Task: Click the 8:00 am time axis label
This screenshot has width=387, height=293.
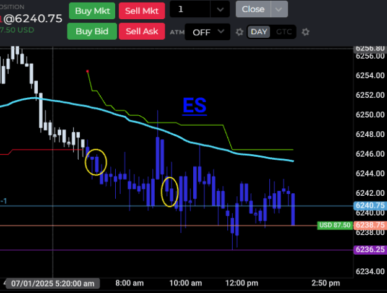Action: (x=129, y=283)
